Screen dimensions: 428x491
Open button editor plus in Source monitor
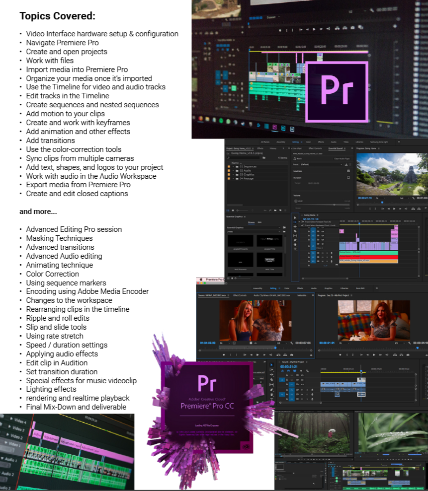pyautogui.click(x=311, y=355)
